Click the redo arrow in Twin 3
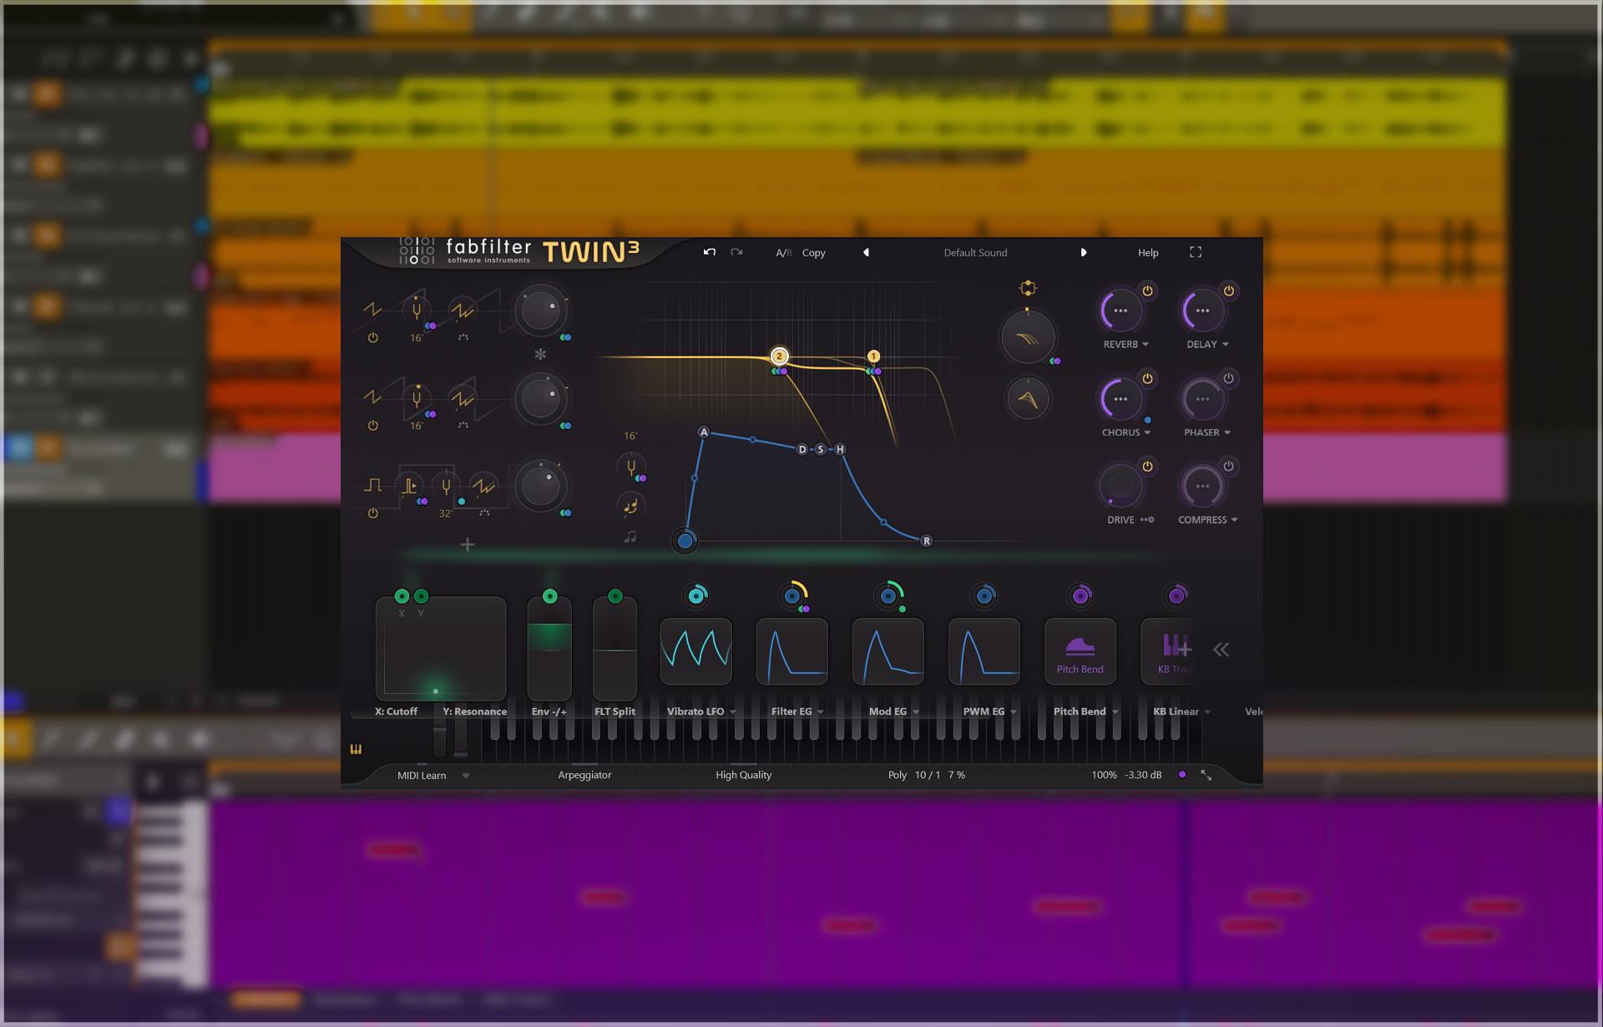The image size is (1603, 1027). 736,252
